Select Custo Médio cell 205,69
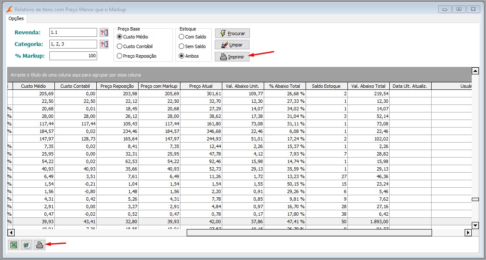 (34, 94)
